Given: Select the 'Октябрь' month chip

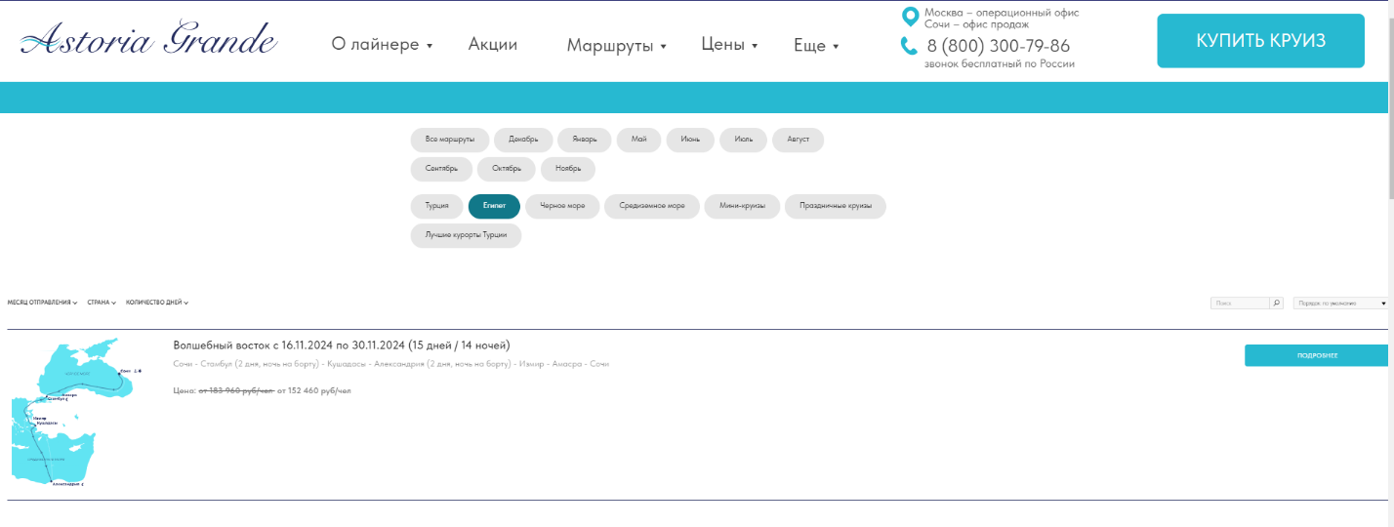Looking at the screenshot, I should (507, 169).
